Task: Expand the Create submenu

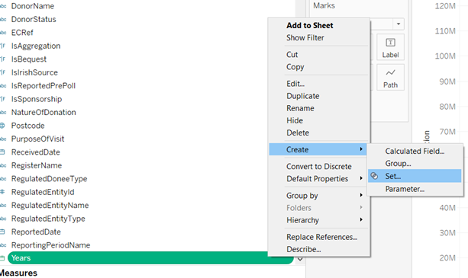Action: click(318, 149)
